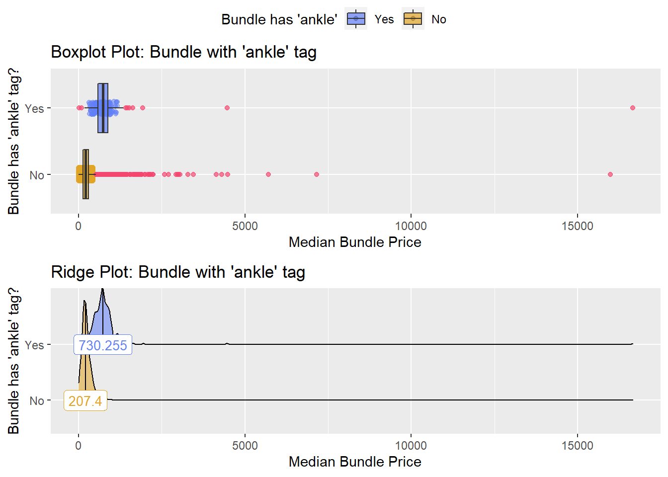Click the orange 'No' legend boxplot icon

tap(413, 19)
